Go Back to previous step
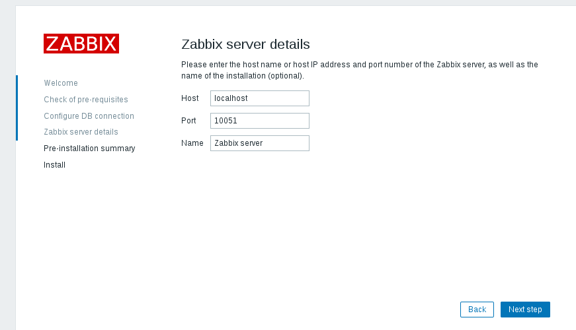Image resolution: width=576 pixels, height=330 pixels. tap(477, 310)
